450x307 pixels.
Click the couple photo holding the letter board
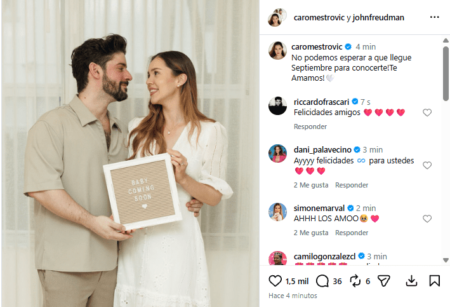point(130,154)
